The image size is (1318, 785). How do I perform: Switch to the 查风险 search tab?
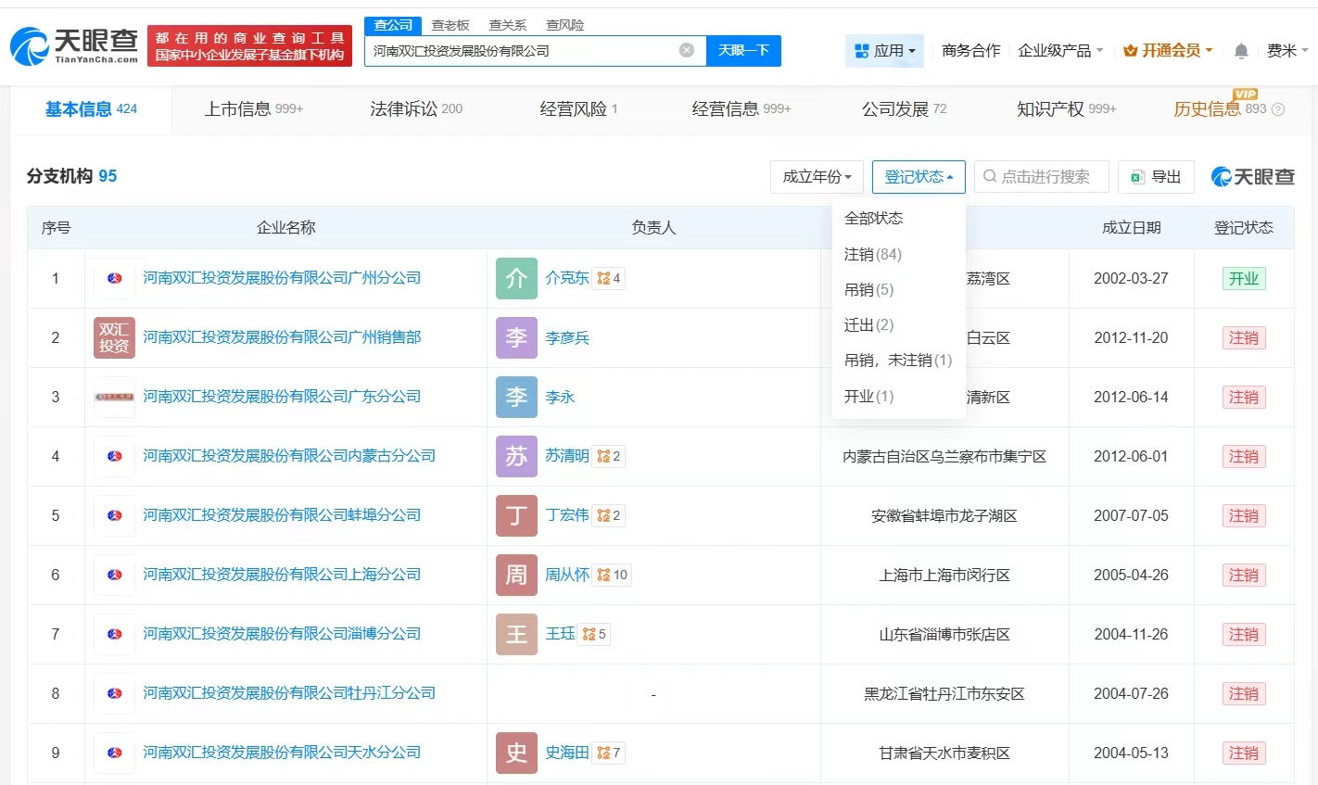pyautogui.click(x=565, y=25)
